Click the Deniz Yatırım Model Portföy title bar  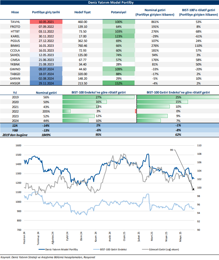(109, 2)
